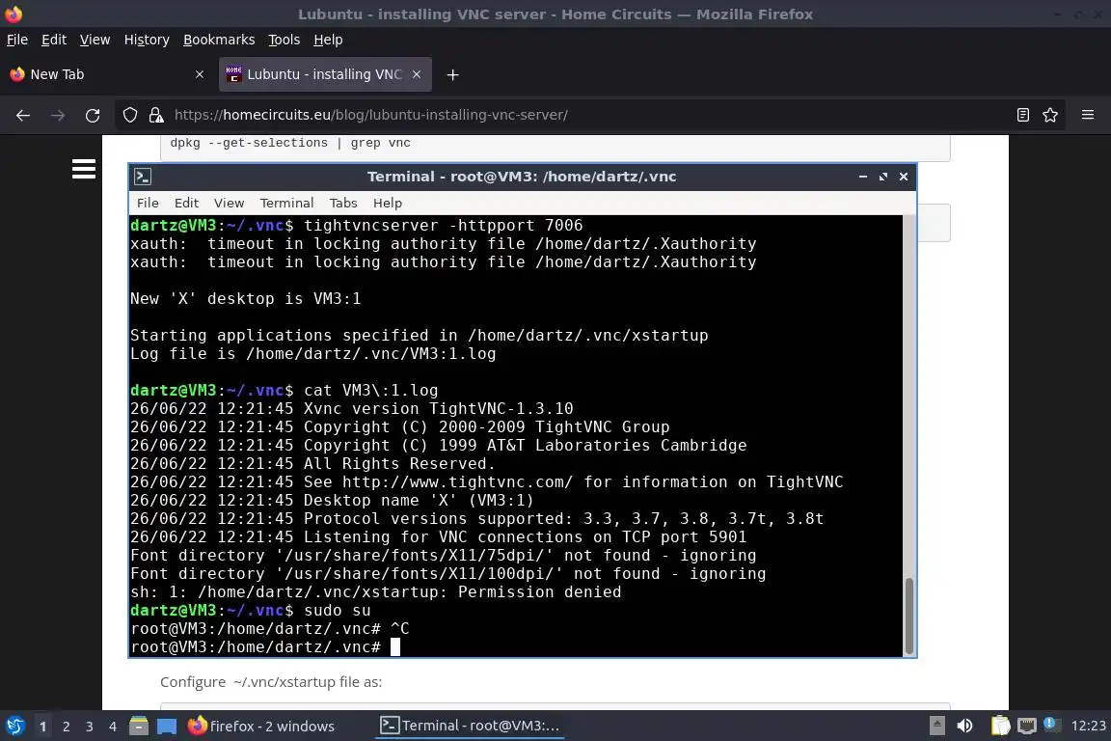This screenshot has height=741, width=1111.
Task: Click the terminal vertical scrollbar thumb
Action: coord(909,616)
